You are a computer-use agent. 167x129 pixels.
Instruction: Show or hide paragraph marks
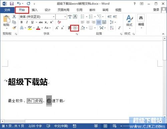[119, 28]
